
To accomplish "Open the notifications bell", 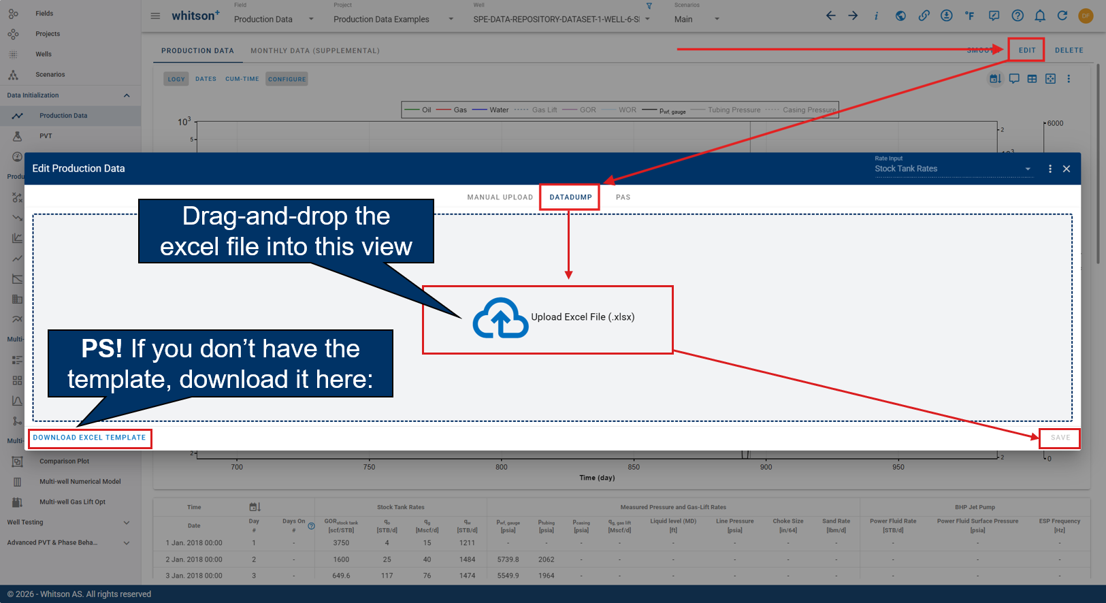I will (x=1040, y=16).
